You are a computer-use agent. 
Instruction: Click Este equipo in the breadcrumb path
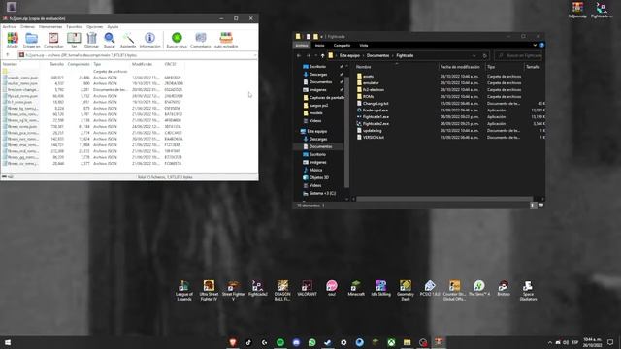[349, 56]
